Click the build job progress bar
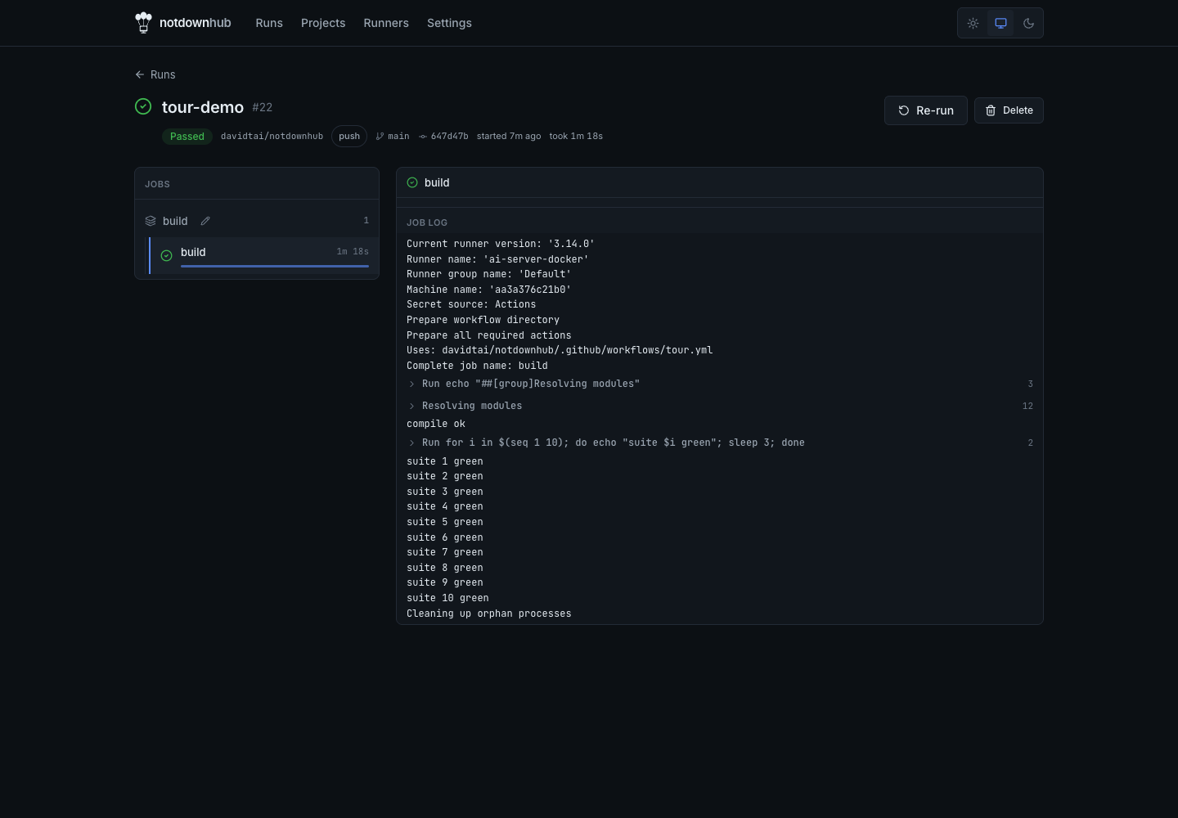Screen dimensions: 1178x818 tap(275, 266)
